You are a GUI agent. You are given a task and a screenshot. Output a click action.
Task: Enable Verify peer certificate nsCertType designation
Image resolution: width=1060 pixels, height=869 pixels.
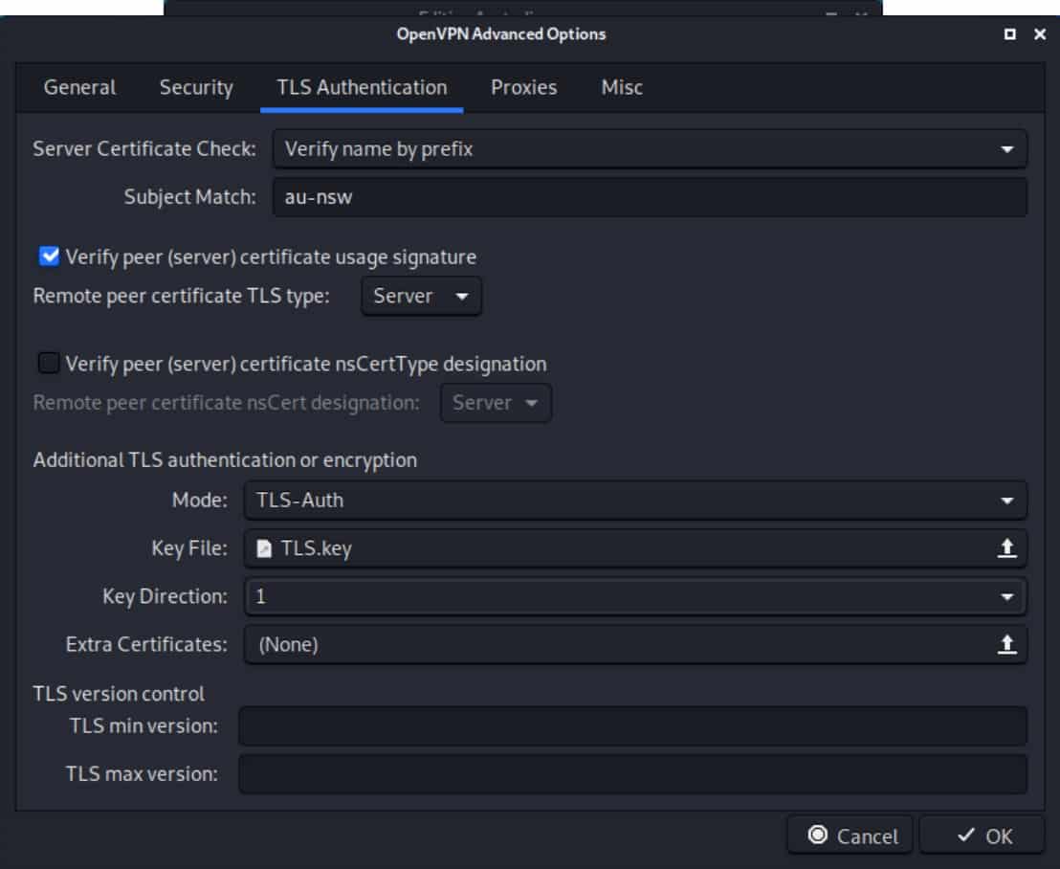pyautogui.click(x=50, y=363)
